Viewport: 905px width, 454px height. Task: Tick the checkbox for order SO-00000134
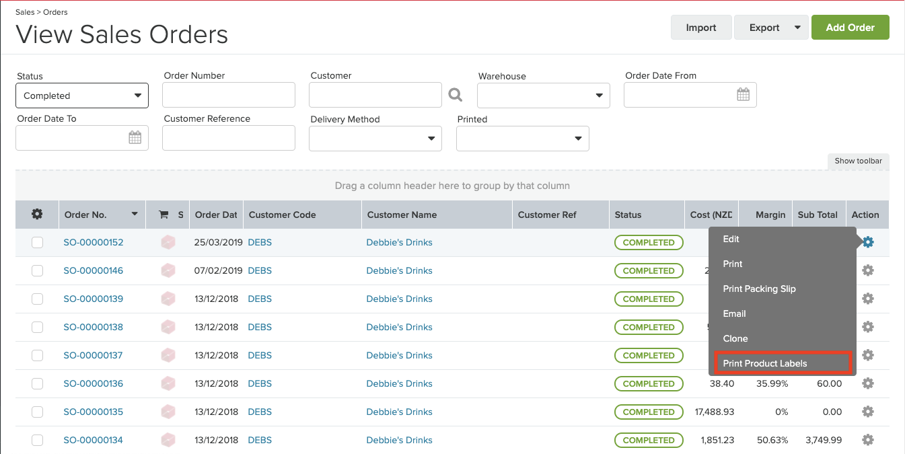pyautogui.click(x=37, y=440)
